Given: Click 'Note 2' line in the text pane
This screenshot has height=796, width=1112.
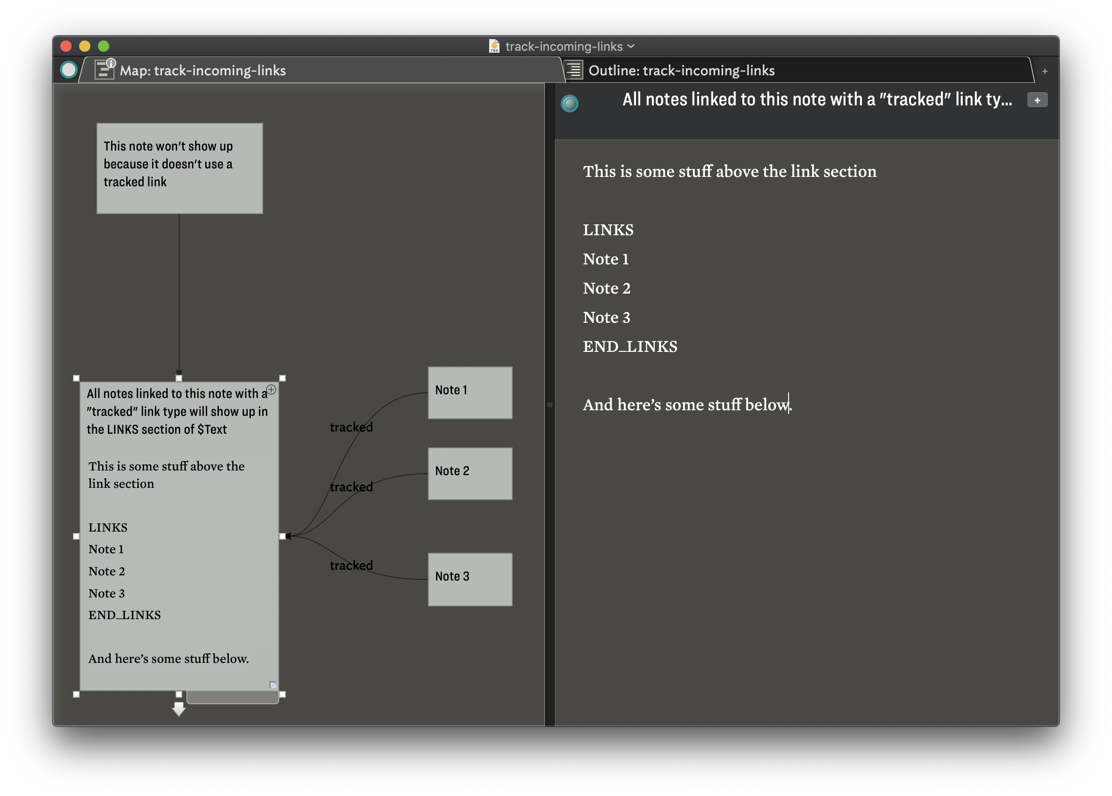Looking at the screenshot, I should pos(606,288).
